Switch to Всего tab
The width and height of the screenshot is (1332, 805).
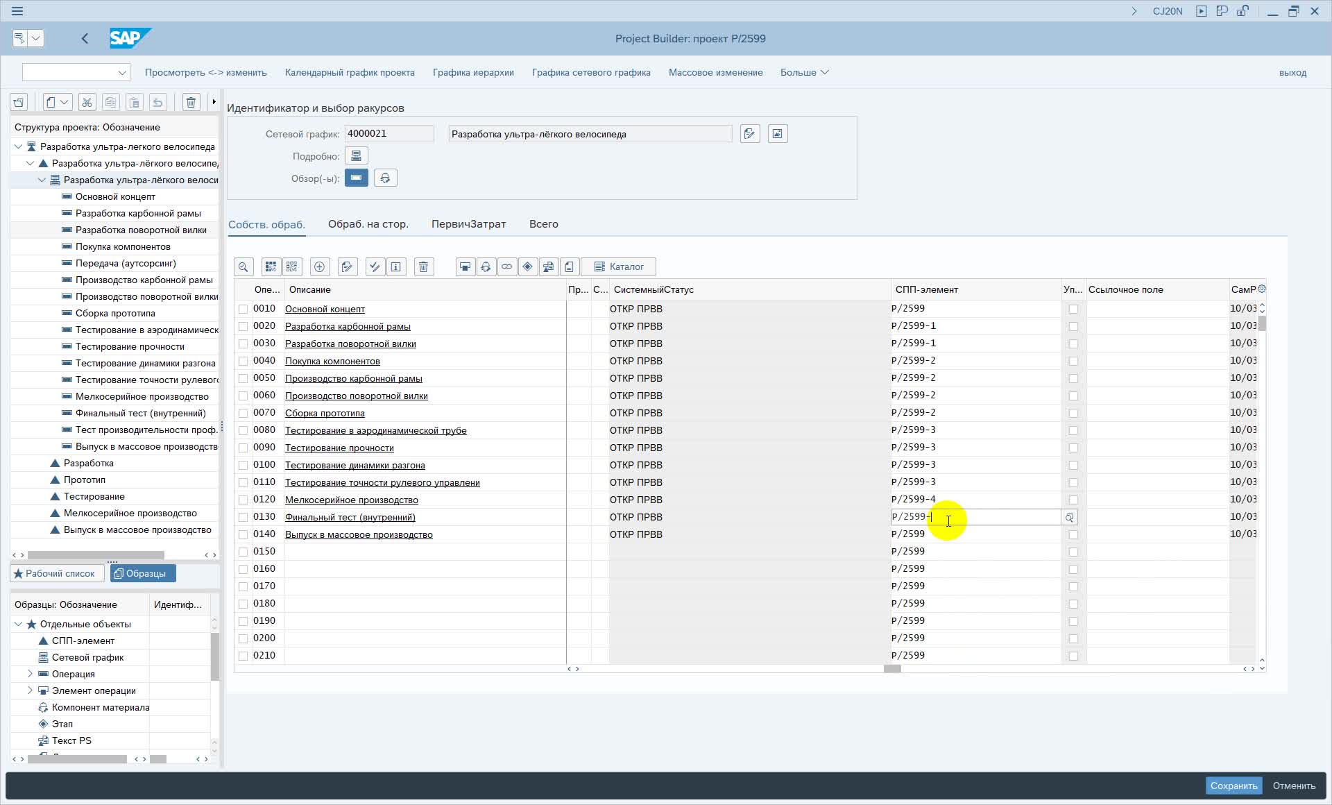tap(543, 224)
